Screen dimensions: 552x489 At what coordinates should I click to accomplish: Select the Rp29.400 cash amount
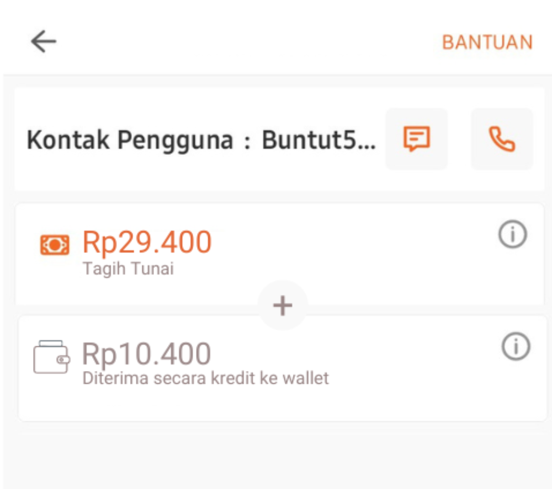click(147, 242)
